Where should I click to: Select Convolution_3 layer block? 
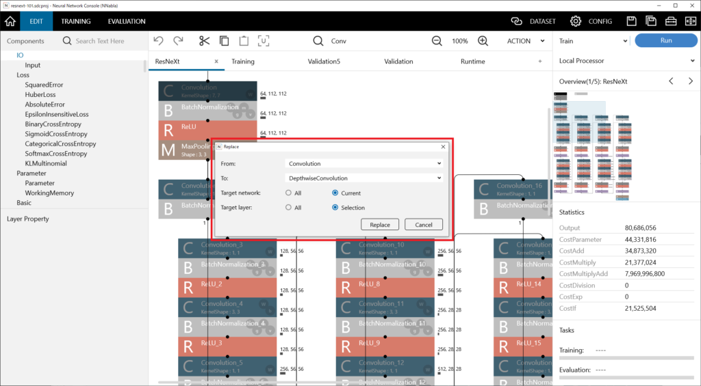227,248
